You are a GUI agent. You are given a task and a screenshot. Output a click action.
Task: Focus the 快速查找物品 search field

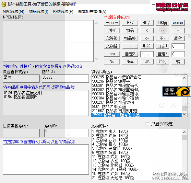click(x=21, y=78)
